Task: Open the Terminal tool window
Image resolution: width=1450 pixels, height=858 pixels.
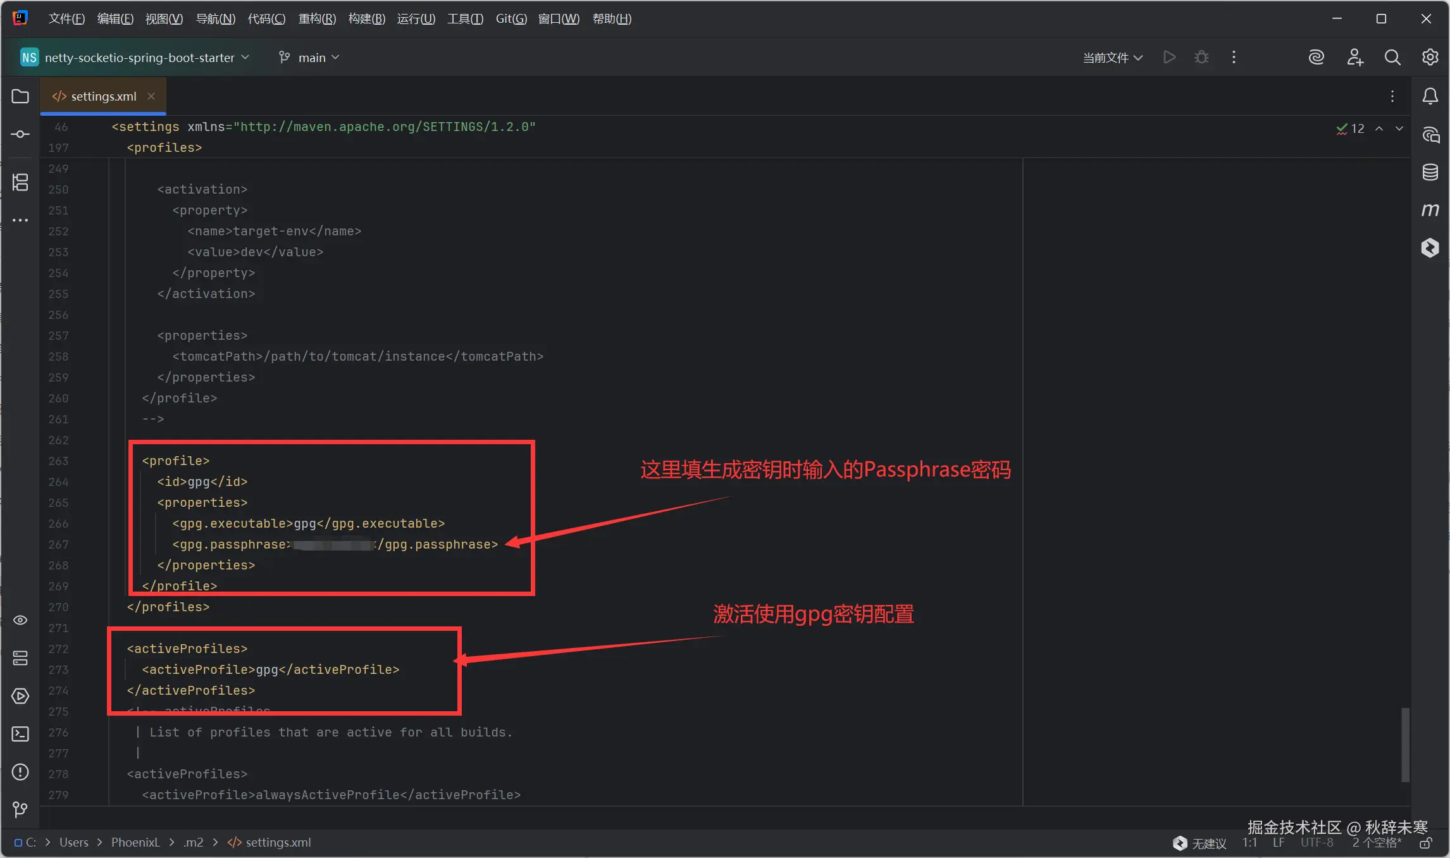Action: 20,734
